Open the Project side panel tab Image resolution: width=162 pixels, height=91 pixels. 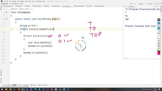(1, 8)
